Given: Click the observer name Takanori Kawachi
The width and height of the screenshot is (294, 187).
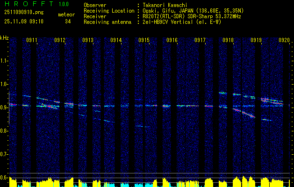Looking at the screenshot, I should 165,5.
